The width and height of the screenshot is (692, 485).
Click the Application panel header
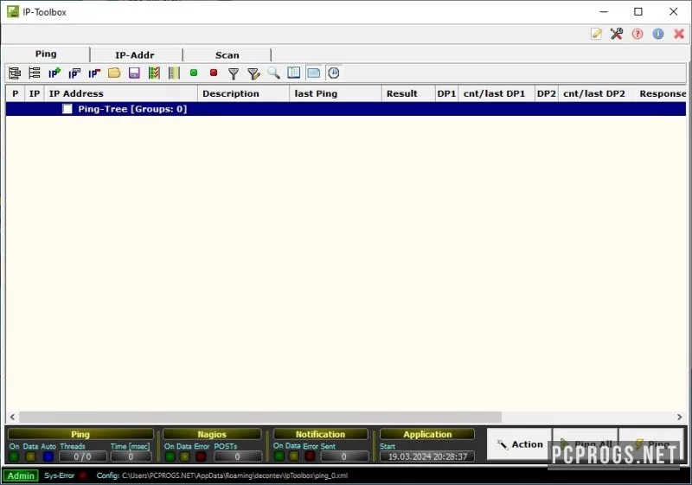(x=427, y=434)
